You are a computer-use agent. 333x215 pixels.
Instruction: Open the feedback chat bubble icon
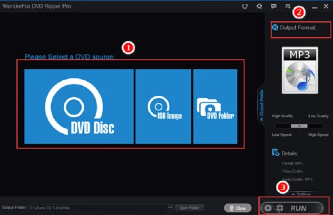pos(274,6)
